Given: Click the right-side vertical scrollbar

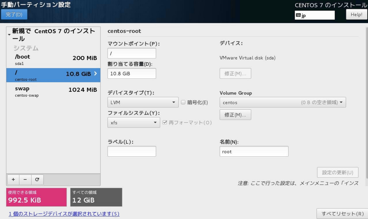Looking at the screenshot, I should (367, 103).
